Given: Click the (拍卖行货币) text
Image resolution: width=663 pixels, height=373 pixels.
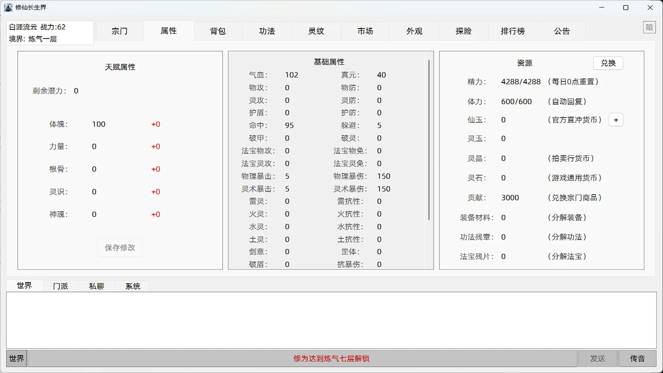Looking at the screenshot, I should pyautogui.click(x=571, y=158).
